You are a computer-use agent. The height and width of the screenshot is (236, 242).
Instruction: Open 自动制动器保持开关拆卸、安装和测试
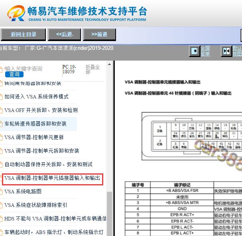(x=49, y=164)
